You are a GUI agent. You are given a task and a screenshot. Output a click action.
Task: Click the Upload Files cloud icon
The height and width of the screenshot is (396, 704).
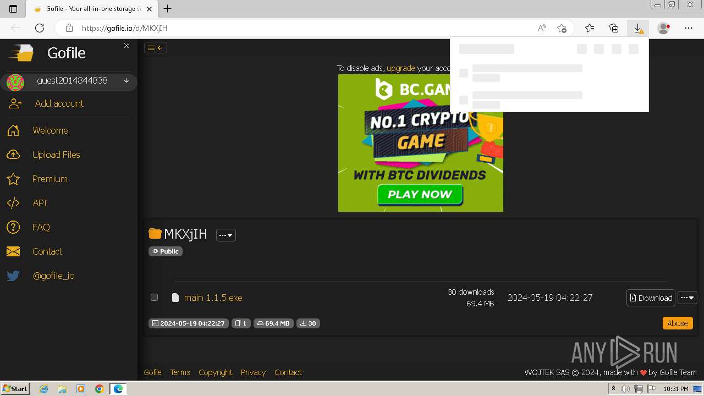[x=13, y=155]
